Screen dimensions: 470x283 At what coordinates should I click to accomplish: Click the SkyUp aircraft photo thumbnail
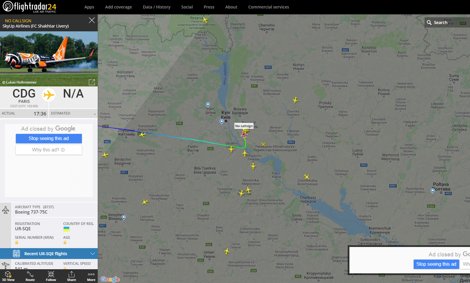[x=49, y=56]
